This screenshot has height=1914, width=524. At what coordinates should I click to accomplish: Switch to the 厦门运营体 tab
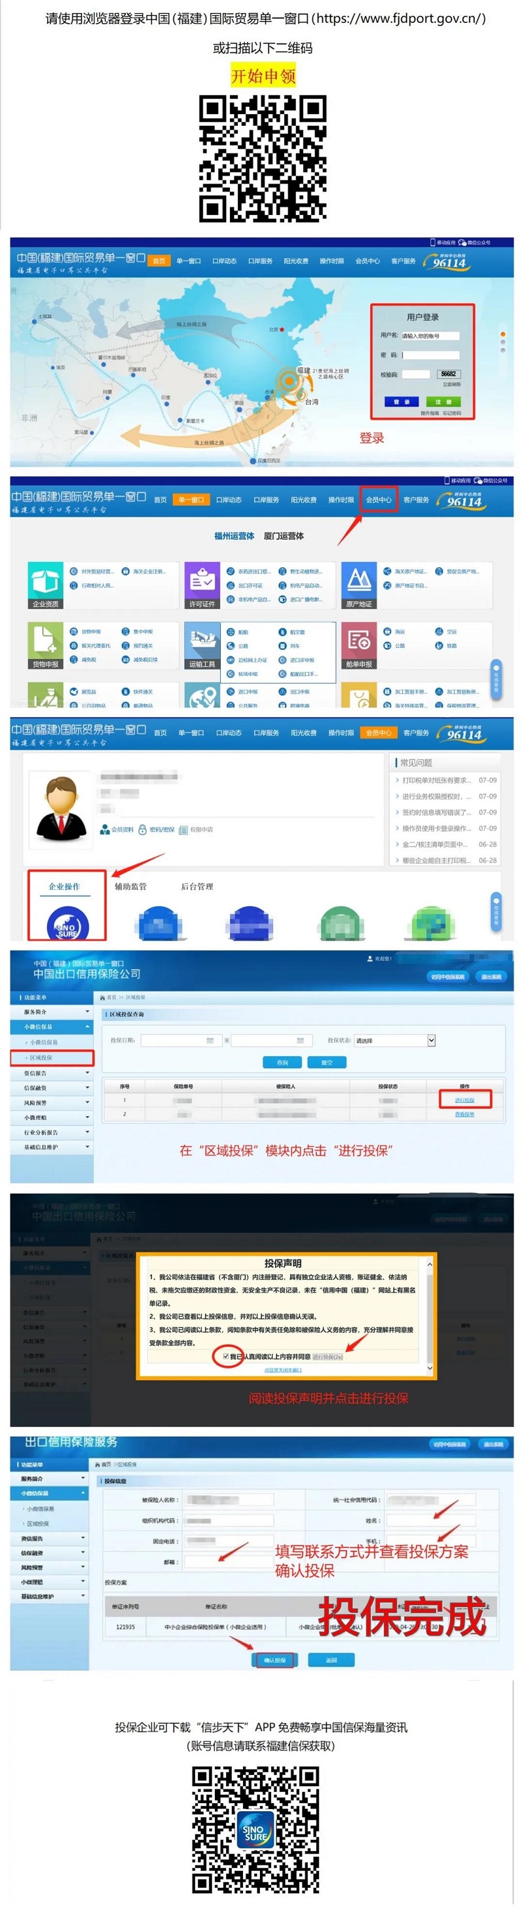point(284,536)
